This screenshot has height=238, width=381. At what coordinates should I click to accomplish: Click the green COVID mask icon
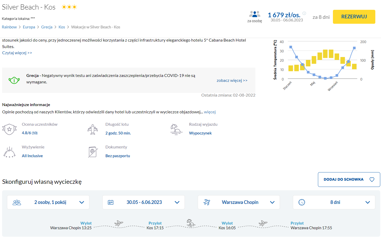[14, 80]
